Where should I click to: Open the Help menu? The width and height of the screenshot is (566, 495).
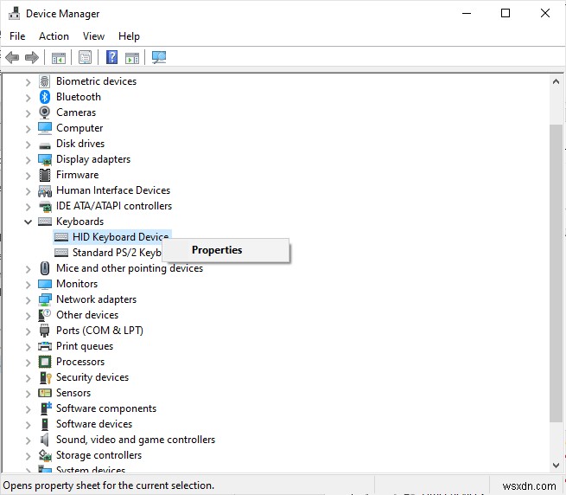tap(129, 36)
